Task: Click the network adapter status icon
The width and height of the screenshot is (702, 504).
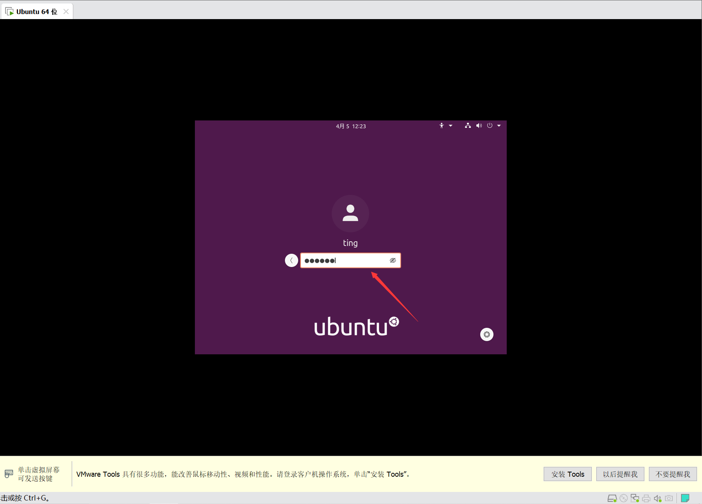Action: click(635, 498)
